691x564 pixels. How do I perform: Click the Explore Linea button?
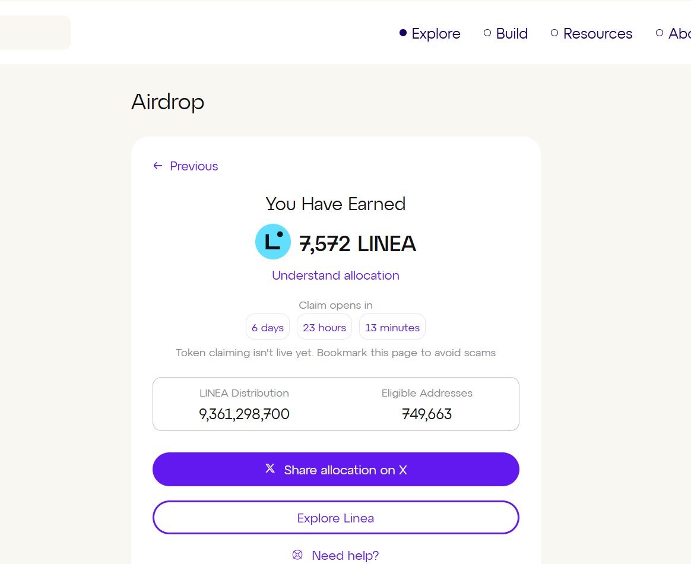click(x=336, y=517)
